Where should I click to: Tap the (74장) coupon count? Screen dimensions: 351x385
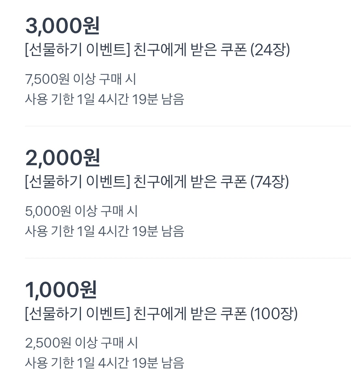pyautogui.click(x=269, y=182)
